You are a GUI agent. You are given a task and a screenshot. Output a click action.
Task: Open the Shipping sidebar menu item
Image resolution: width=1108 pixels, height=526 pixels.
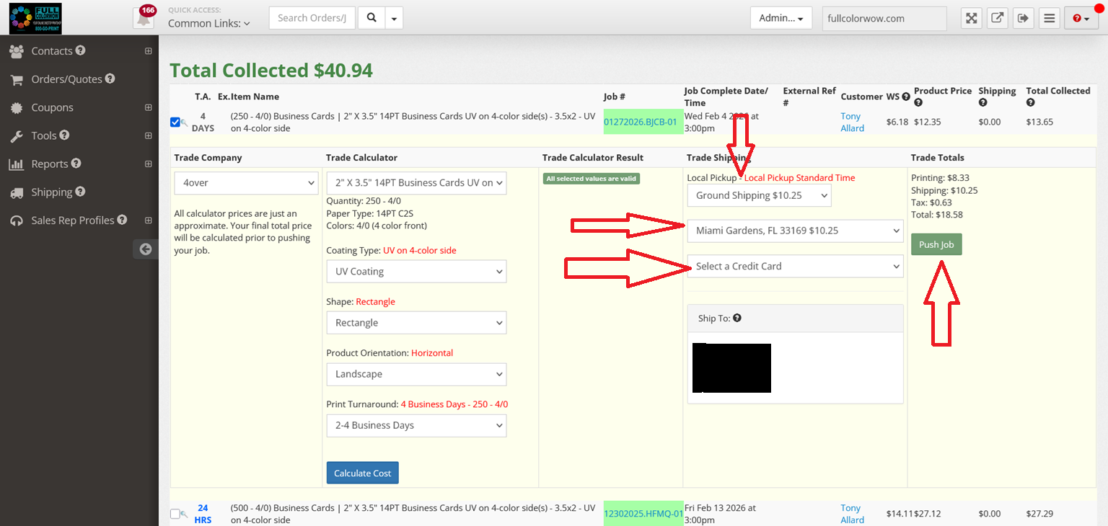click(x=51, y=192)
